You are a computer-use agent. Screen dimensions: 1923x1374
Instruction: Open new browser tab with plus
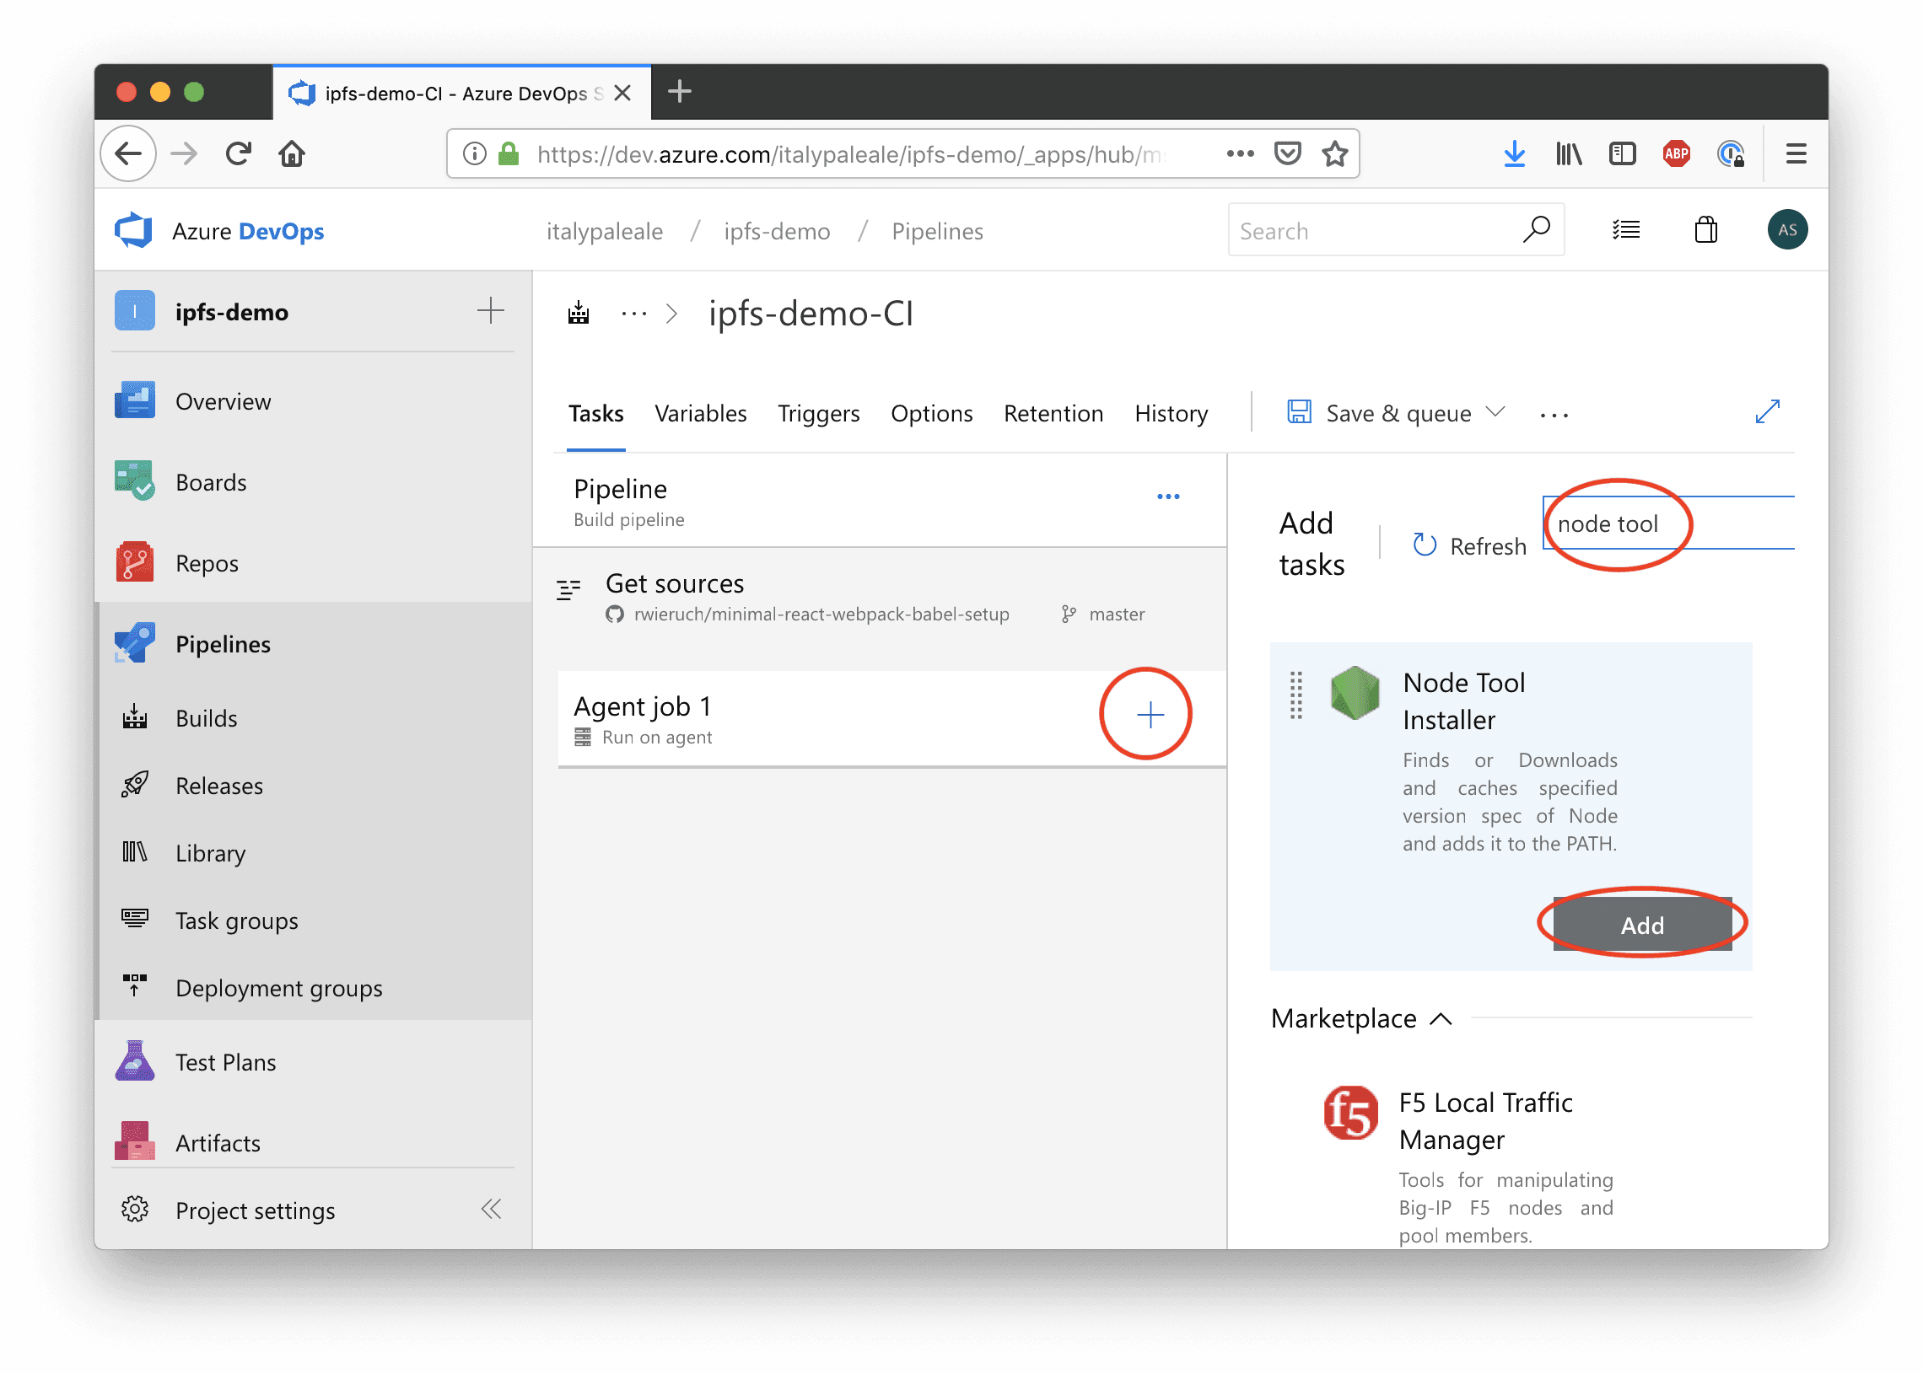pyautogui.click(x=680, y=90)
